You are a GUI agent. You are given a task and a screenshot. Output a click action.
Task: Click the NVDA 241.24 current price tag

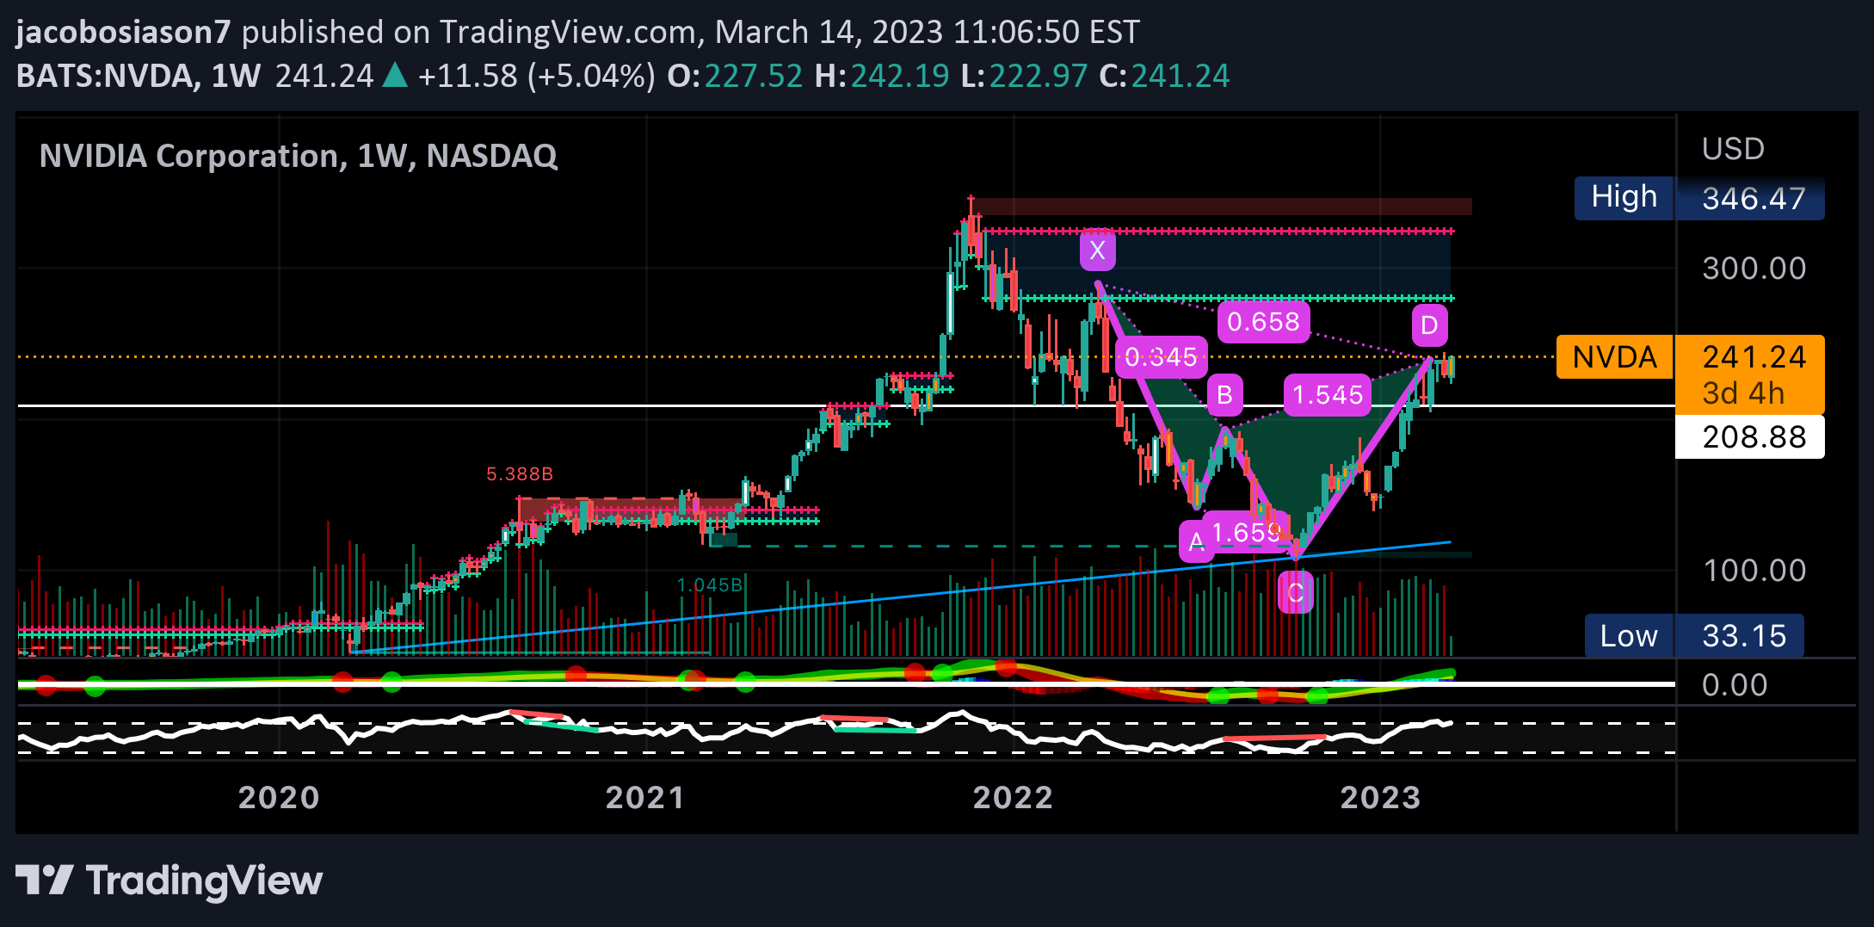pyautogui.click(x=1690, y=357)
